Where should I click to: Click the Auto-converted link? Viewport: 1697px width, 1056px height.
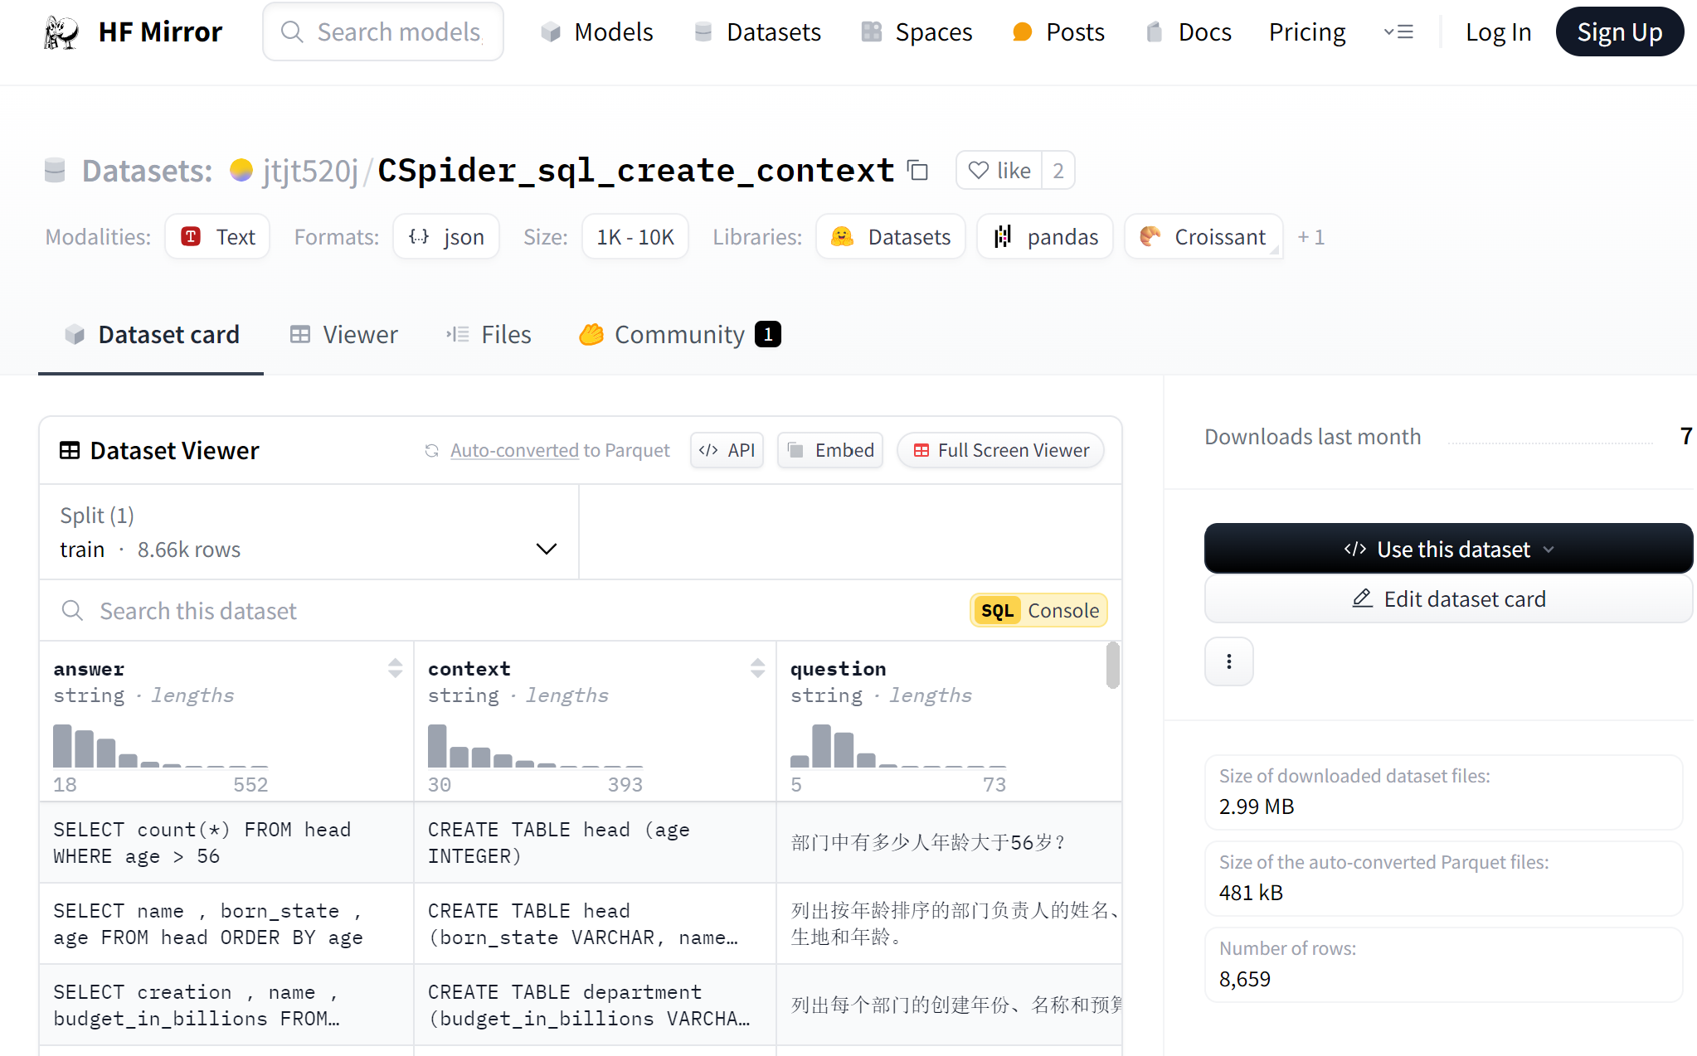coord(514,451)
